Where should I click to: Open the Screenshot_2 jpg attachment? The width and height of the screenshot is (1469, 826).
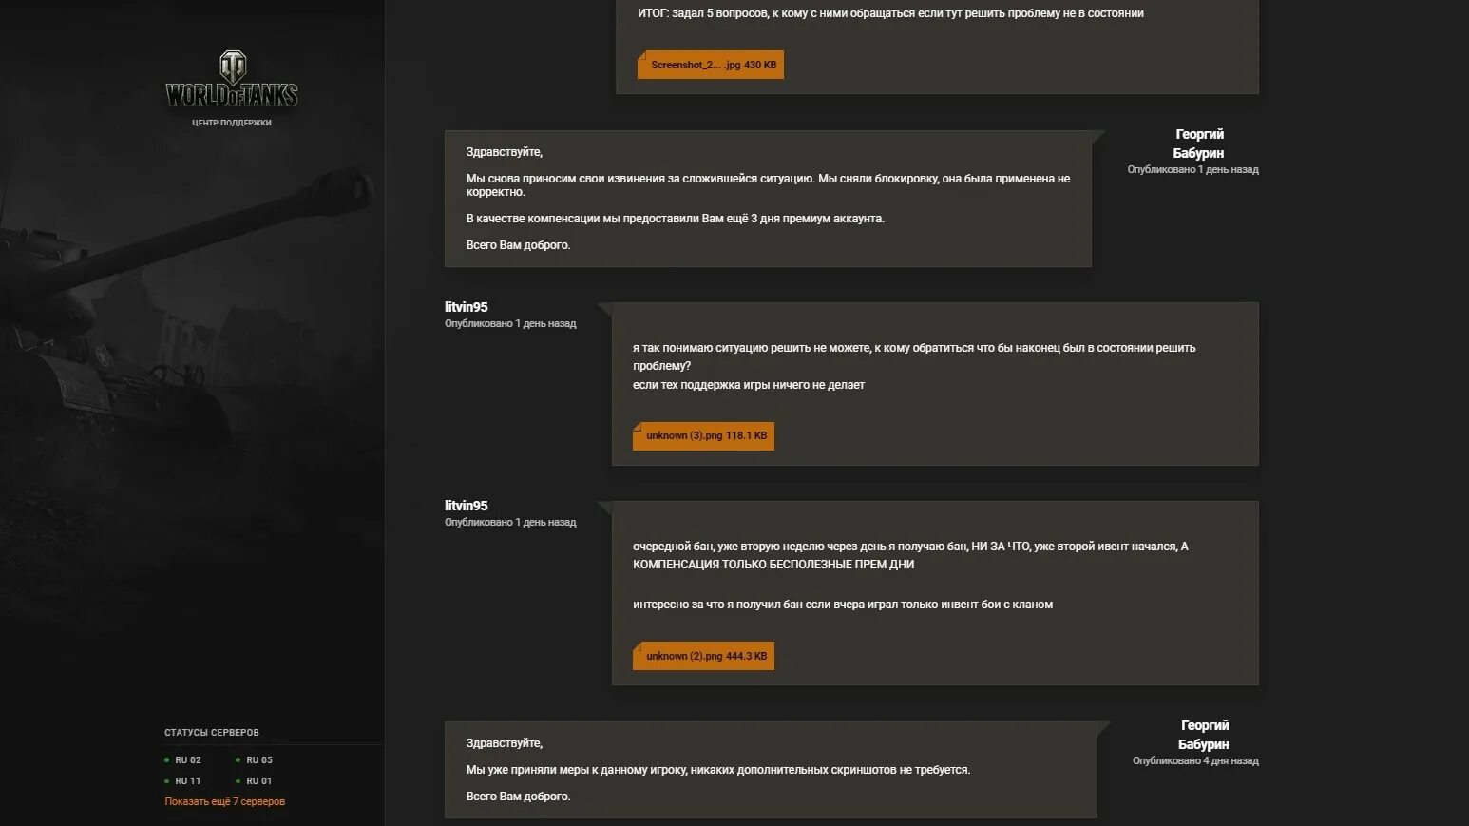tap(710, 65)
